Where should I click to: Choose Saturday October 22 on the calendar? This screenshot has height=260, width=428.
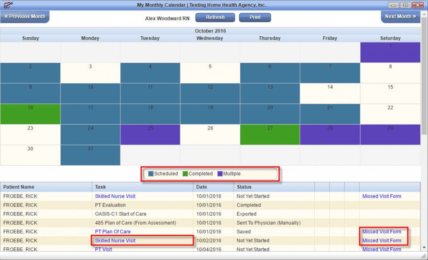390,114
